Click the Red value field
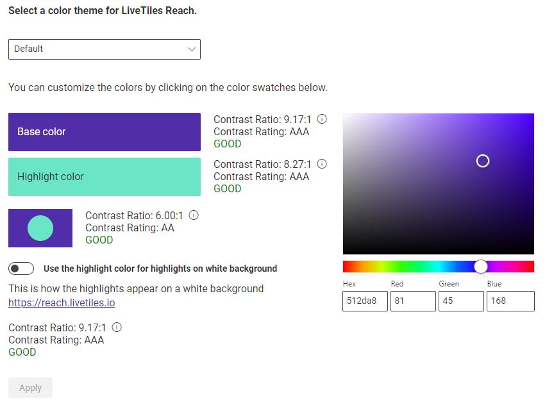This screenshot has width=554, height=405. (413, 301)
